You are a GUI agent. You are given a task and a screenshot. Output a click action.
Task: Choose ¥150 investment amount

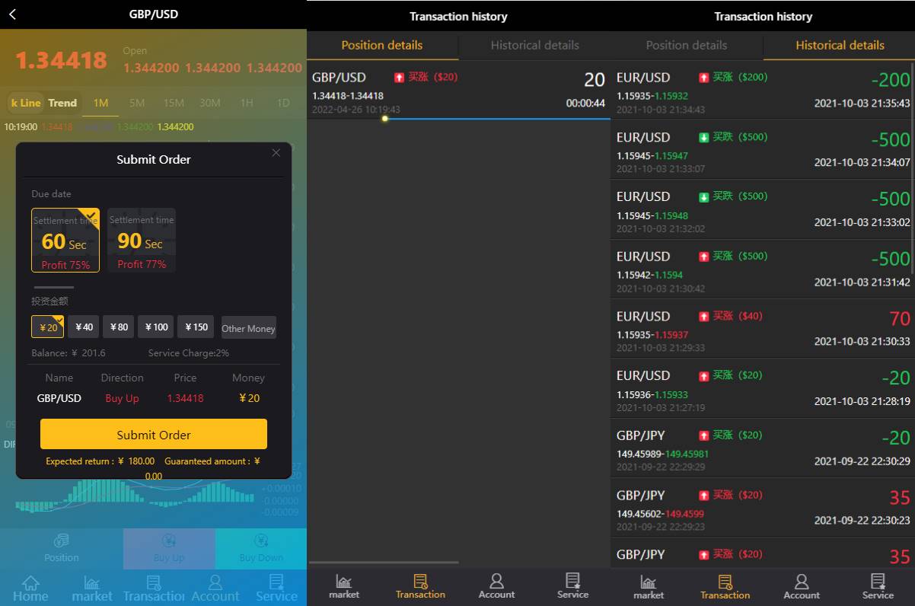(196, 327)
